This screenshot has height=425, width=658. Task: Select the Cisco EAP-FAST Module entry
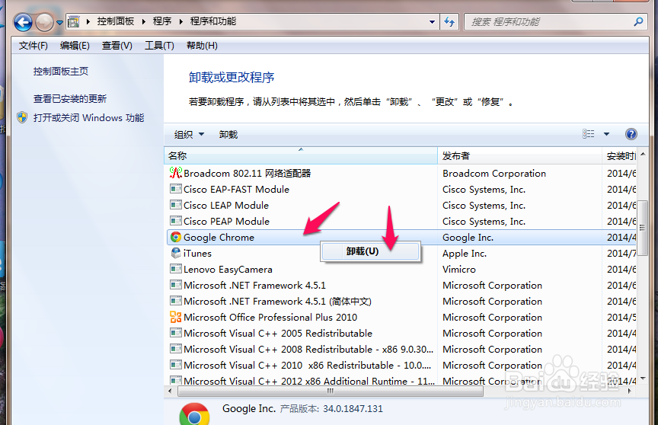(x=236, y=190)
